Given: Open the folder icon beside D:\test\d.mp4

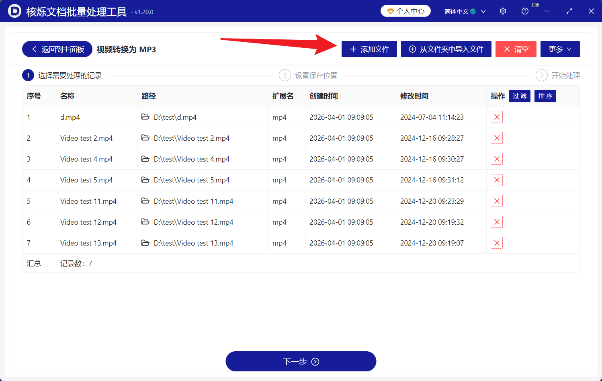Looking at the screenshot, I should [145, 117].
